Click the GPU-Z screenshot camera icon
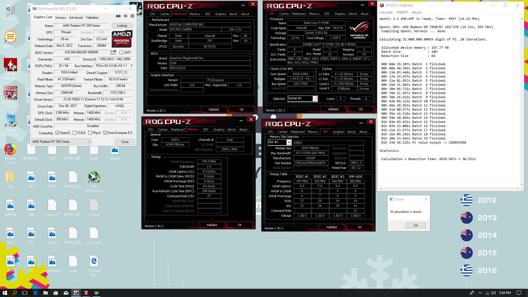 [118, 16]
